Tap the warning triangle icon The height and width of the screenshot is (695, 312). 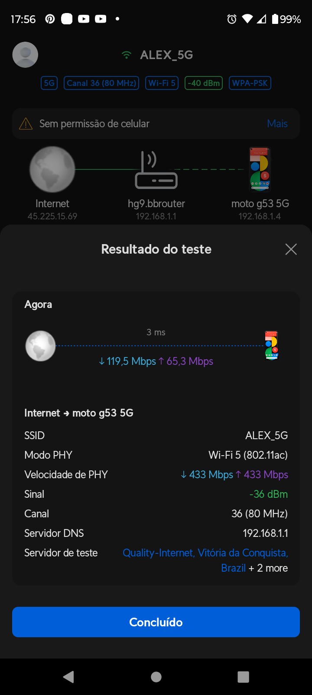(x=26, y=124)
